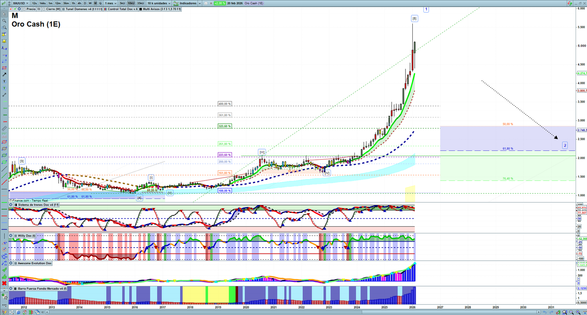Select the ruler measurement tool
587x315 pixels.
pyautogui.click(x=4, y=129)
